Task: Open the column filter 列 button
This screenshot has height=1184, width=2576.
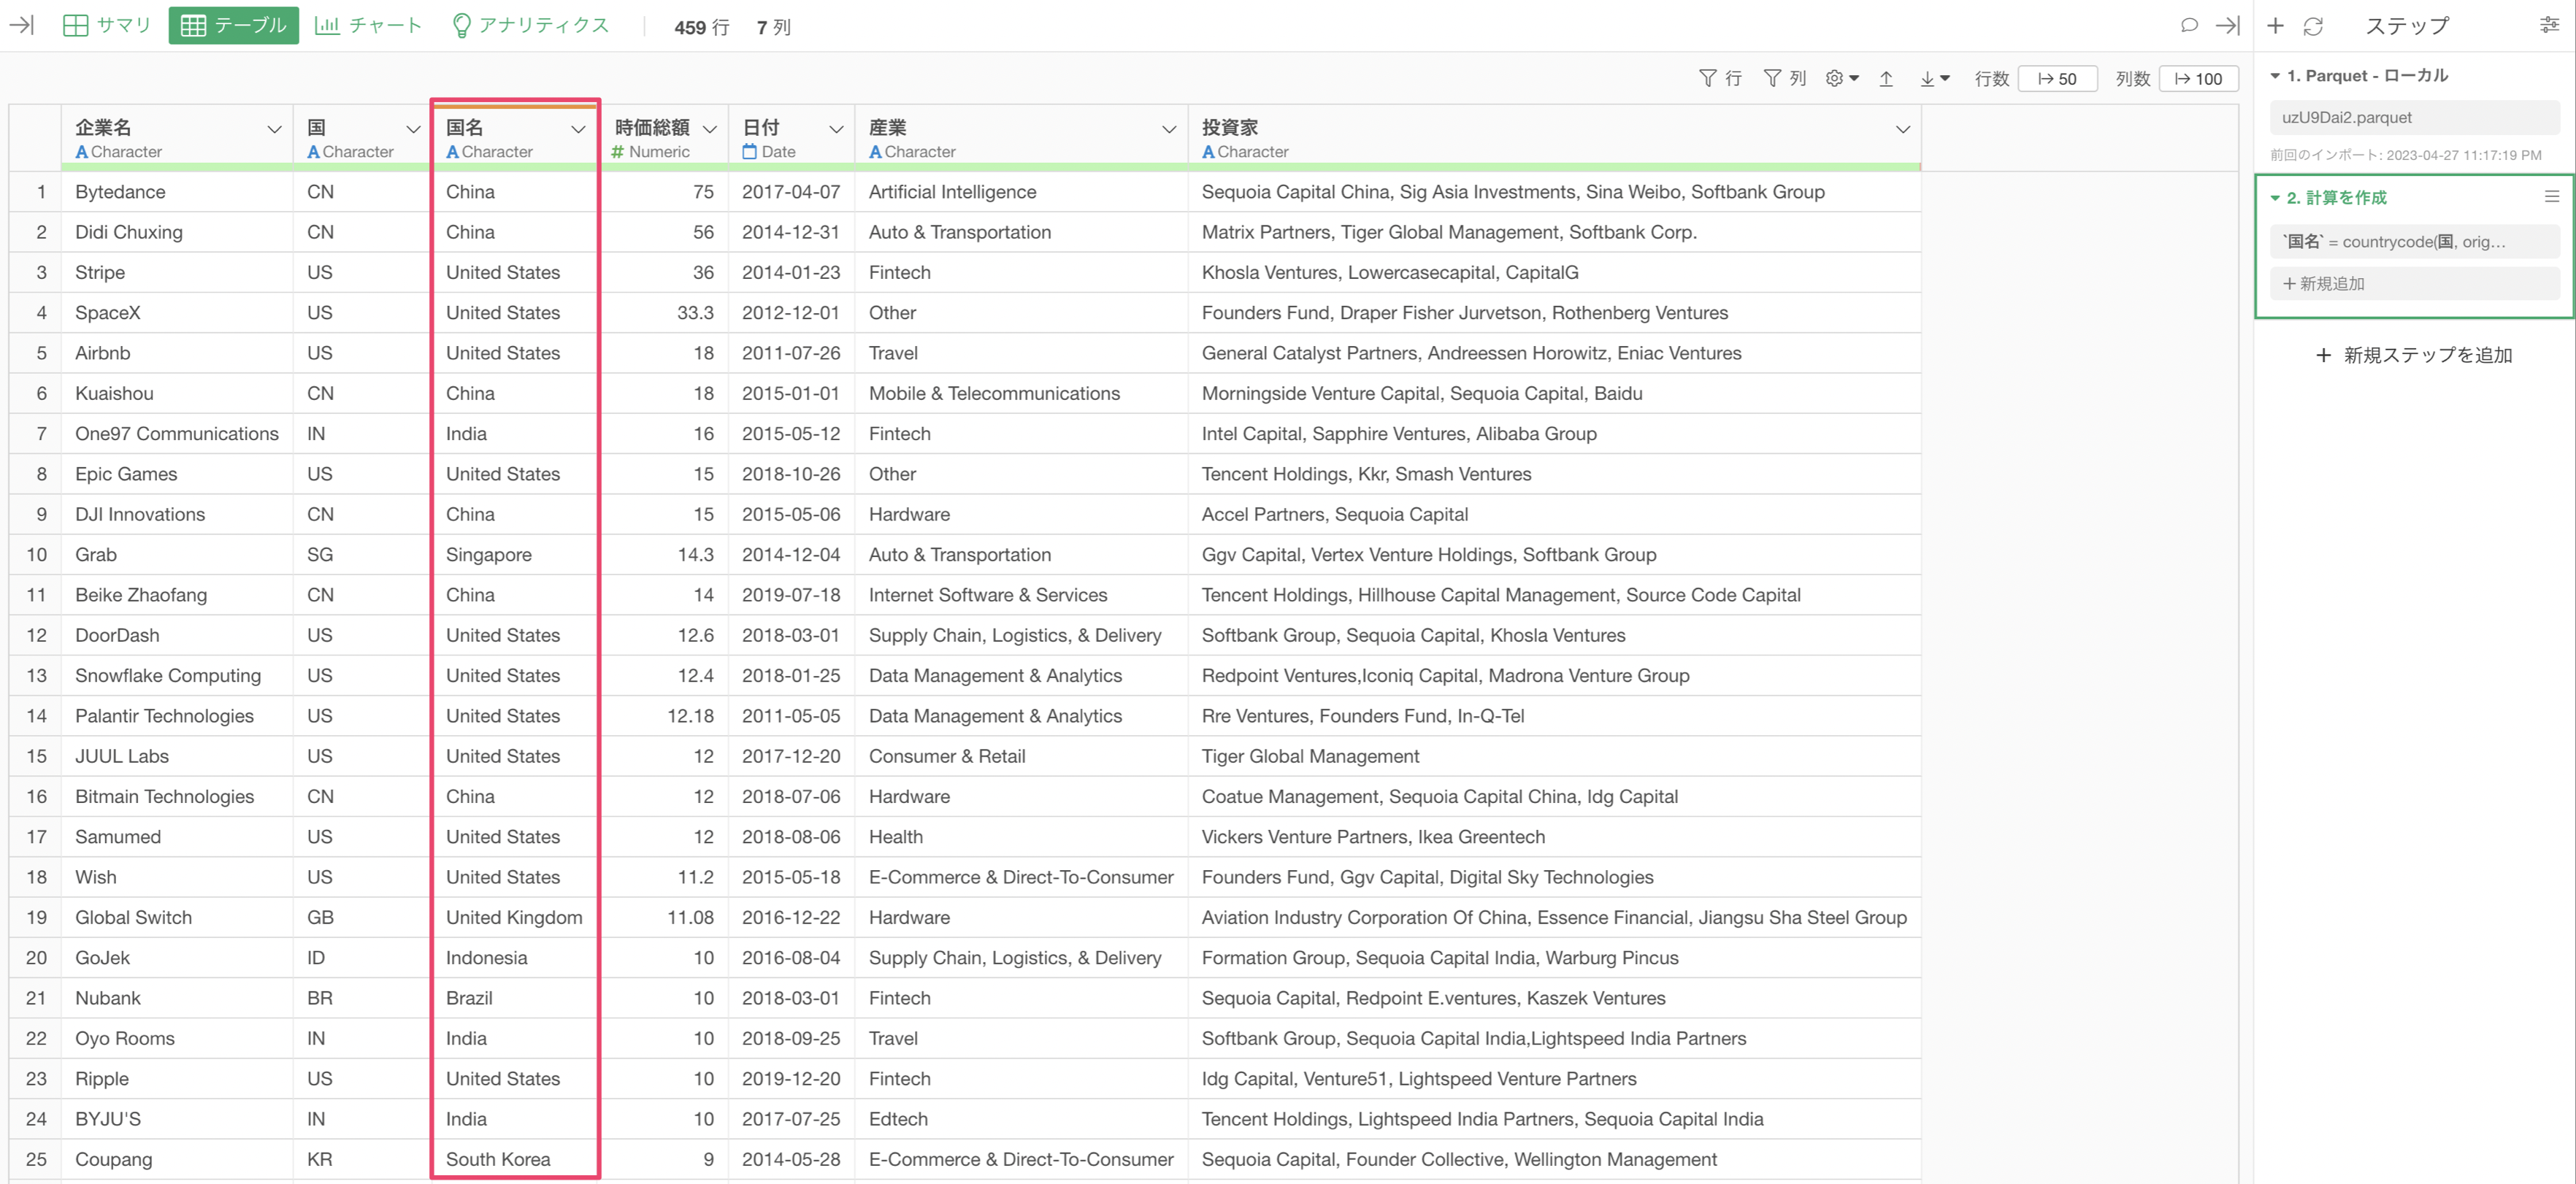Action: [1784, 78]
